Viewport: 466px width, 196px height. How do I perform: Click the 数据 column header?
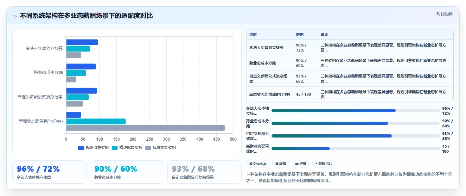click(300, 34)
